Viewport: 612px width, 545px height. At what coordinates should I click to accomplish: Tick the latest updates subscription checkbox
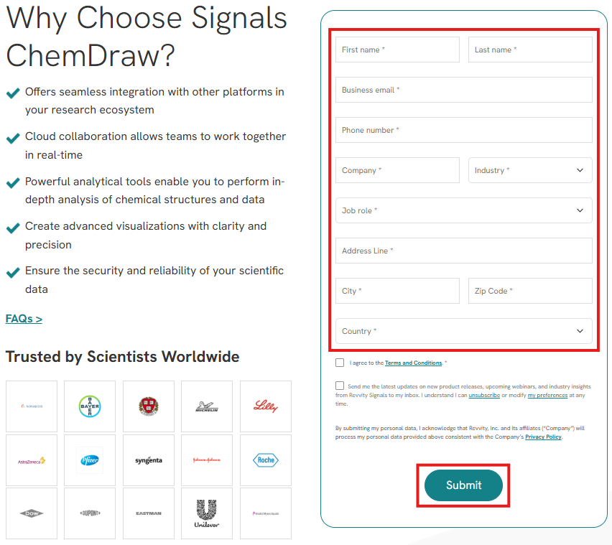(340, 386)
